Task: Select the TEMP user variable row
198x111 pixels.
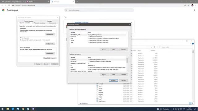Action: tap(98, 40)
